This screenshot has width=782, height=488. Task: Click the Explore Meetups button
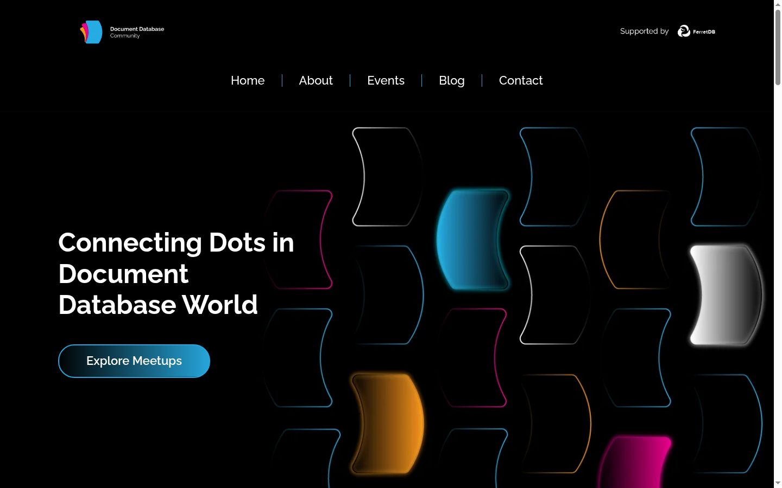[x=134, y=361]
